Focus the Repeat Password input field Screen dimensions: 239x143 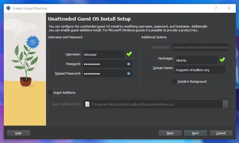pyautogui.click(x=107, y=73)
